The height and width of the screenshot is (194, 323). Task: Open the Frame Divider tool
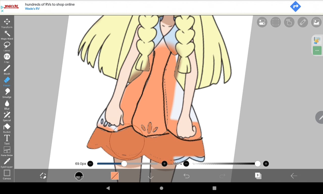(x=7, y=151)
